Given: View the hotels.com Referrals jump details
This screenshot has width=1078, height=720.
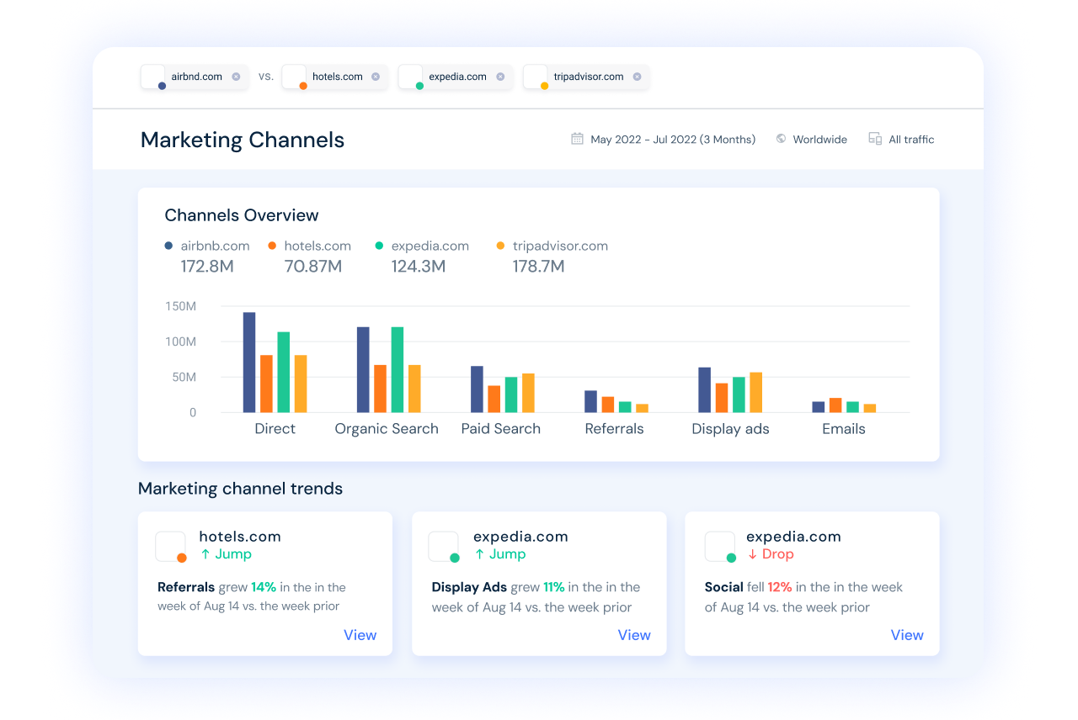Looking at the screenshot, I should click(360, 635).
